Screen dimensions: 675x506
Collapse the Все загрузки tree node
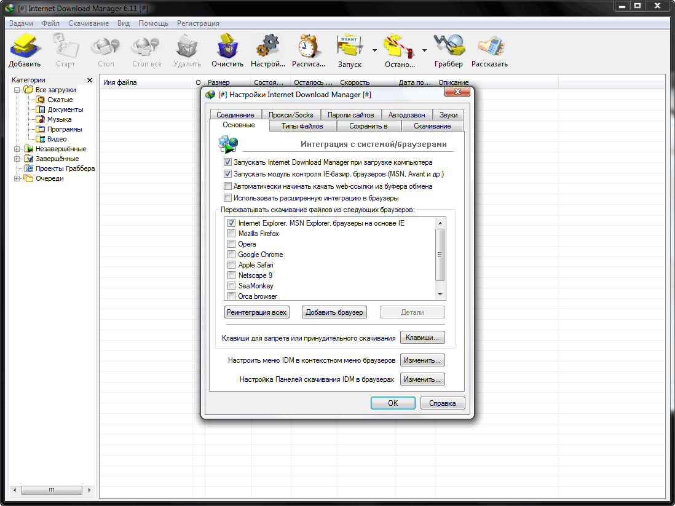[x=17, y=90]
